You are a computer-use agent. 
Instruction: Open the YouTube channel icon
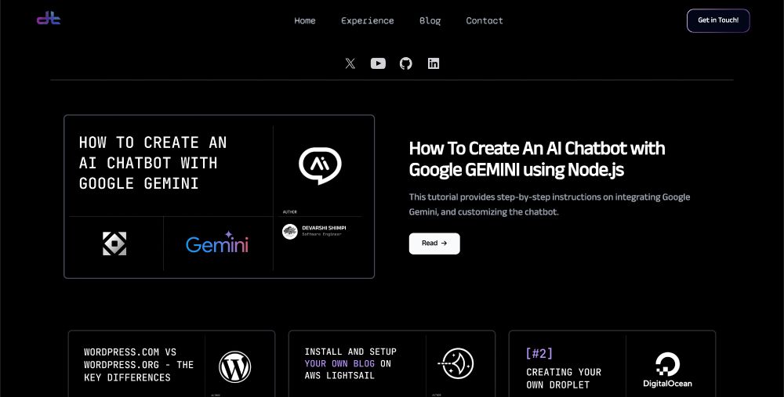pos(378,63)
